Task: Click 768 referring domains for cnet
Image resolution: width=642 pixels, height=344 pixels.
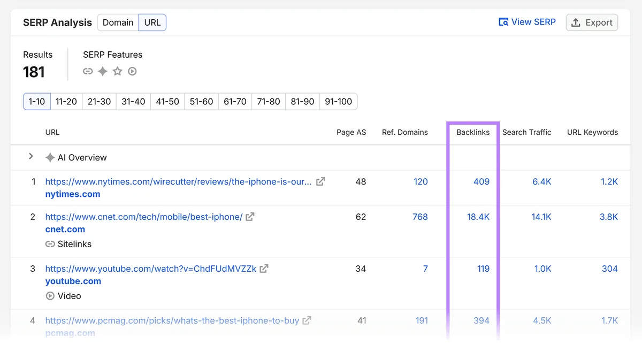Action: (420, 217)
